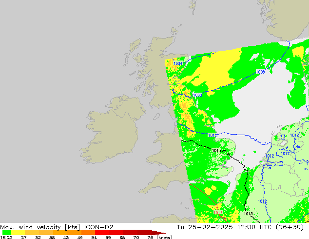
Task: Click the 1012 label off the English coast
Action: [x=212, y=135]
